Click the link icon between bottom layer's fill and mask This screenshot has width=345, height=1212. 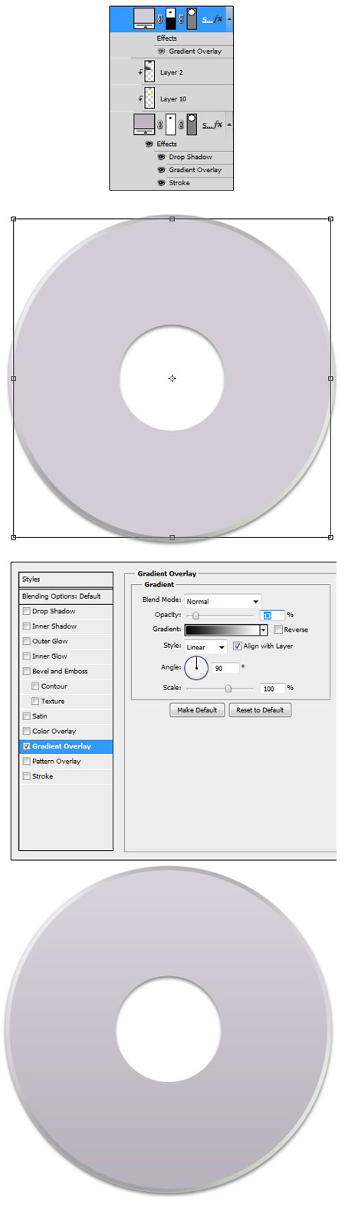160,125
